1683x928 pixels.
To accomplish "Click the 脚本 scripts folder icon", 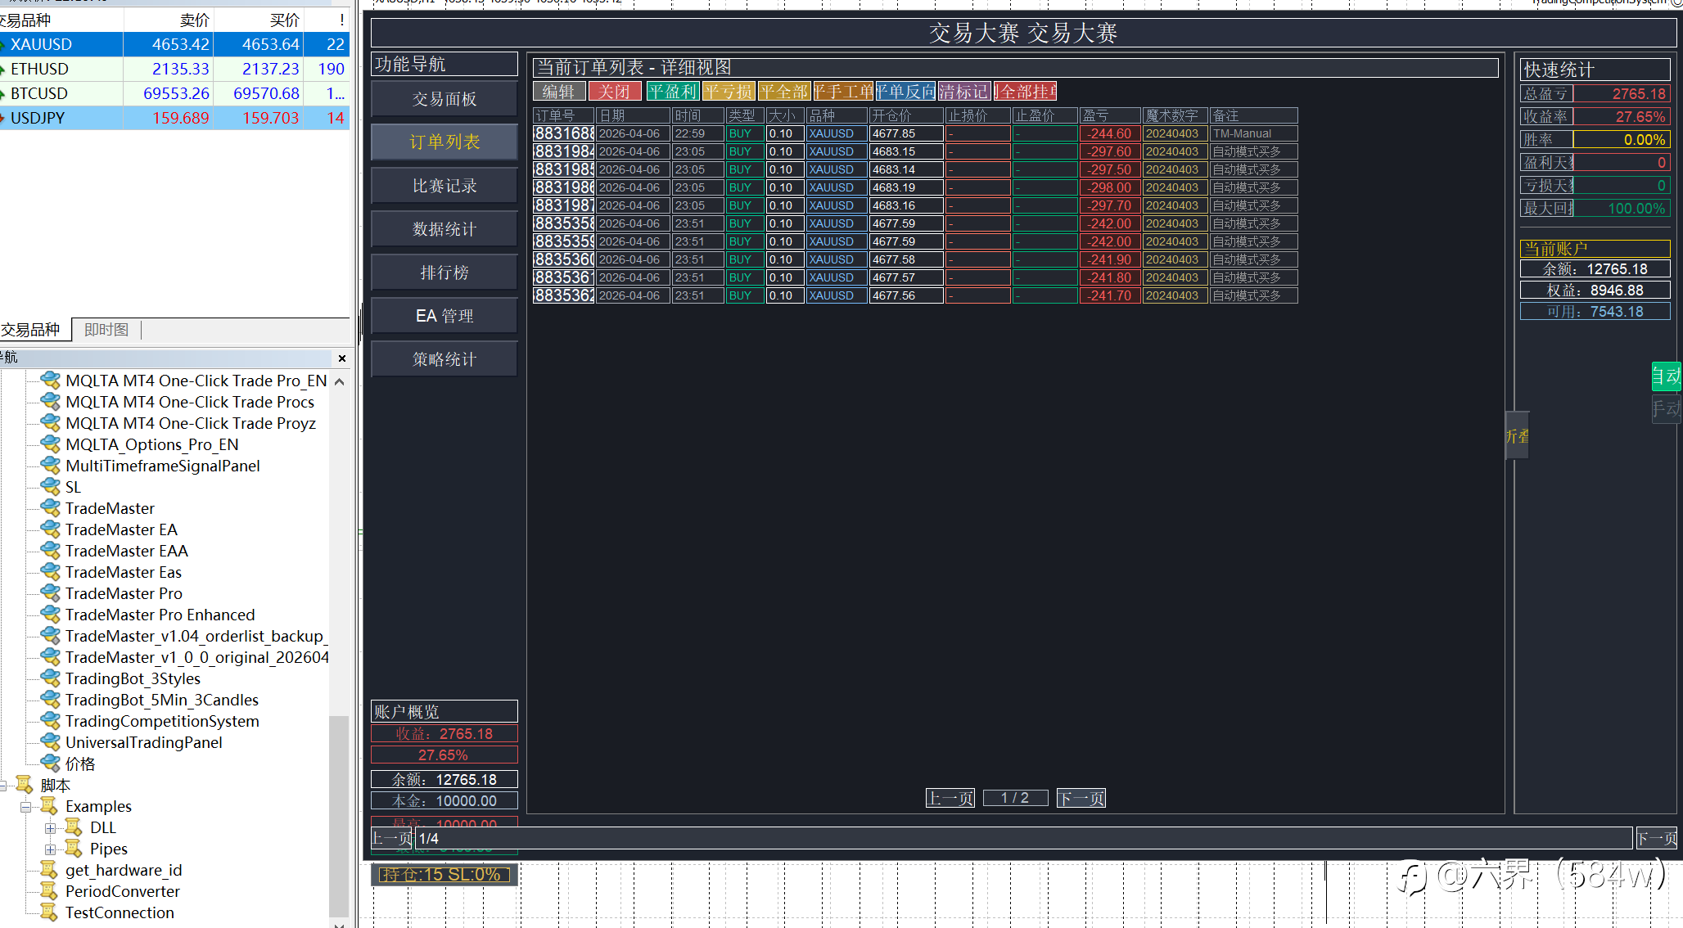I will pyautogui.click(x=25, y=785).
